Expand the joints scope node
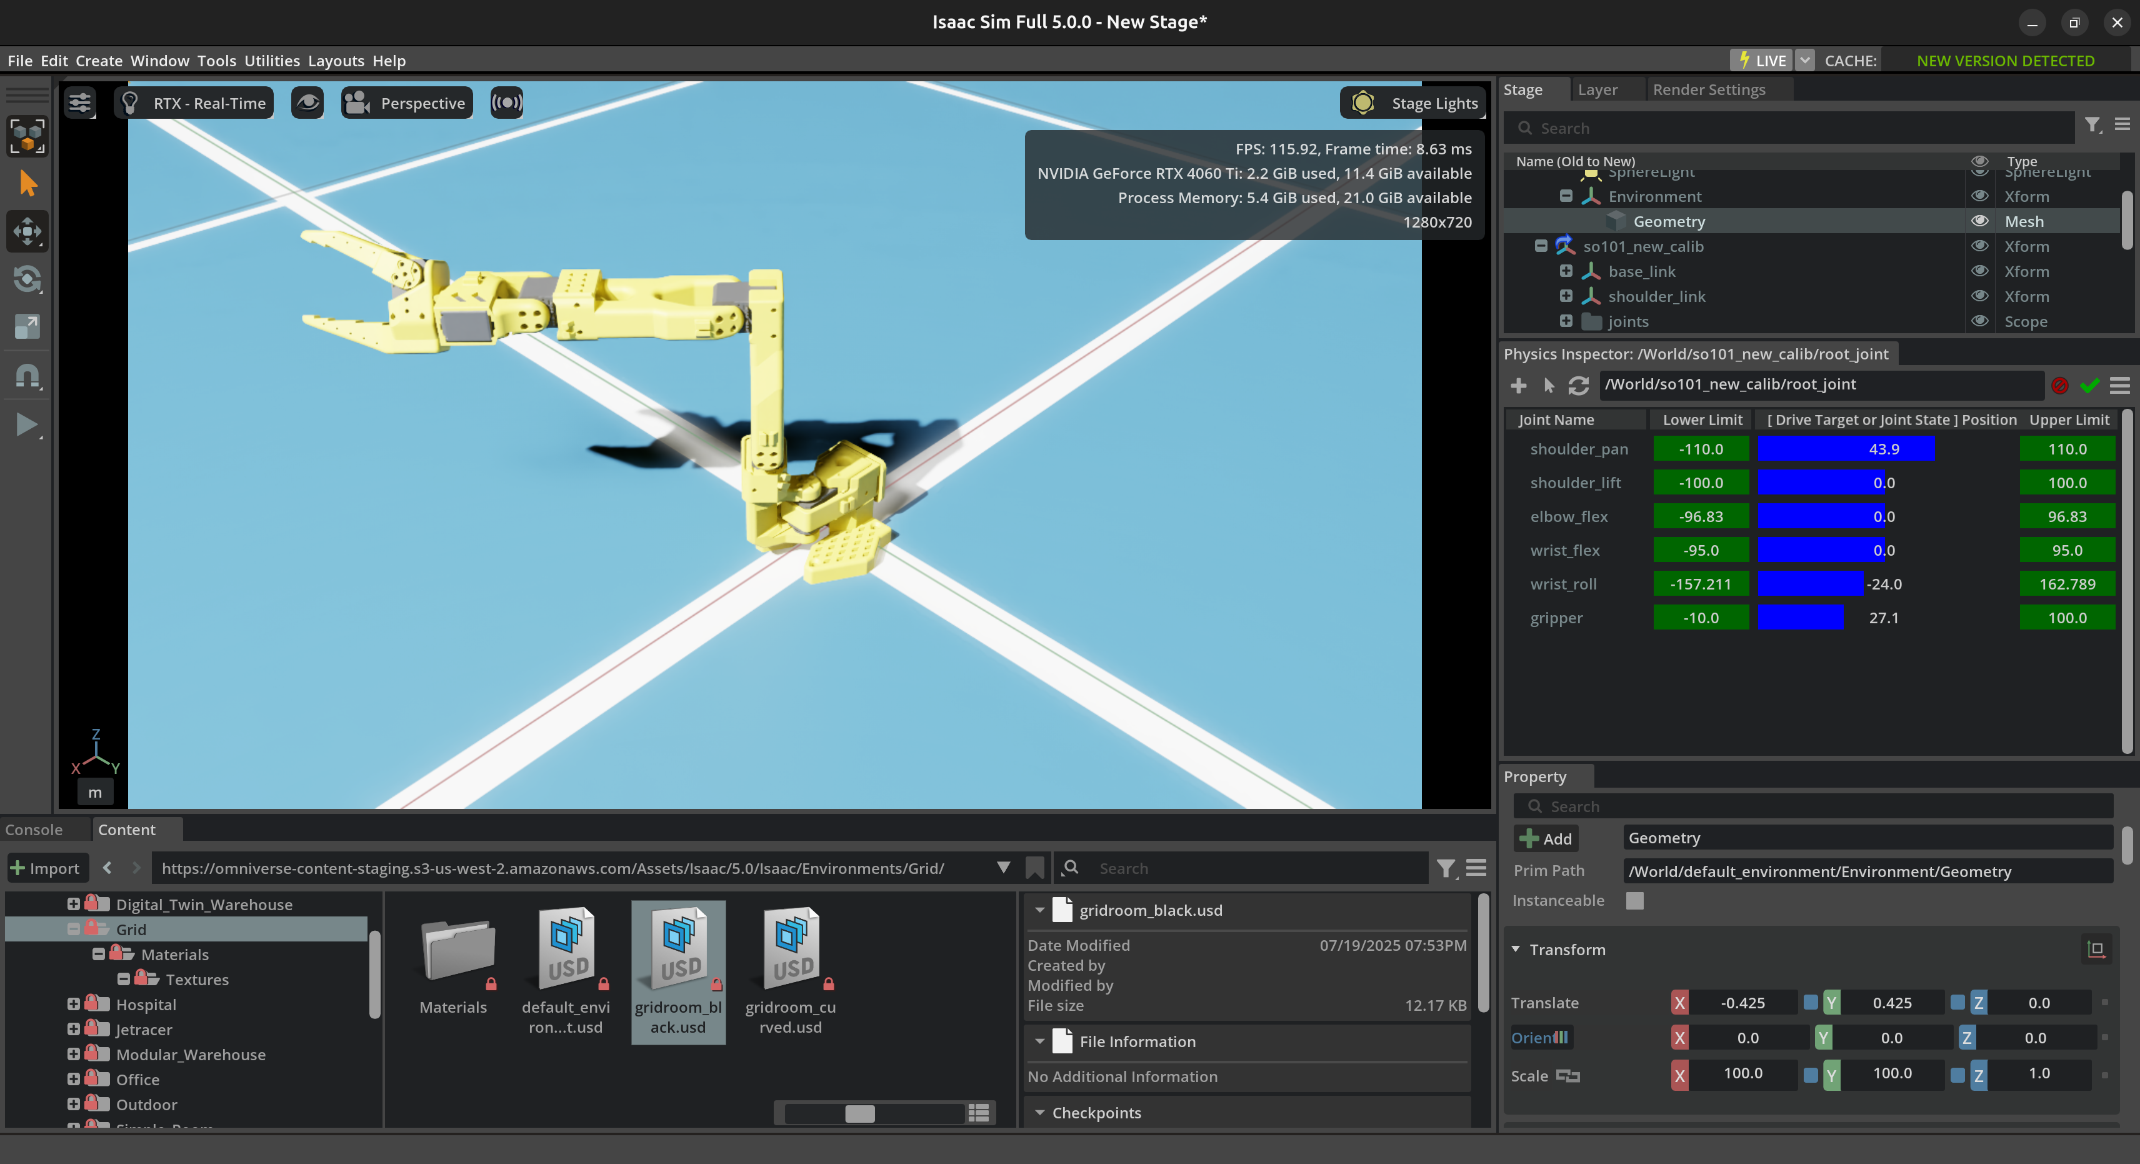 coord(1566,321)
